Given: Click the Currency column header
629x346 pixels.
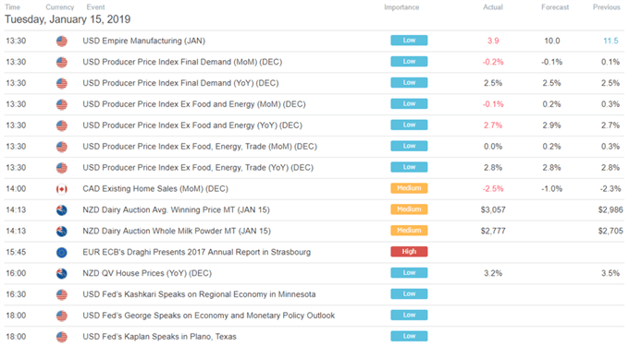Looking at the screenshot, I should coord(60,7).
